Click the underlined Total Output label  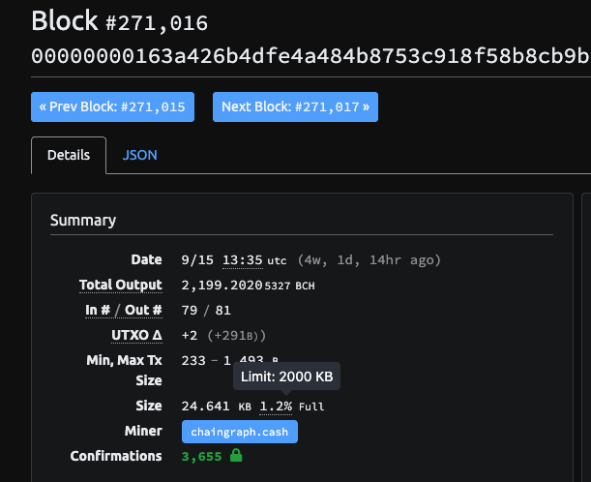click(120, 286)
